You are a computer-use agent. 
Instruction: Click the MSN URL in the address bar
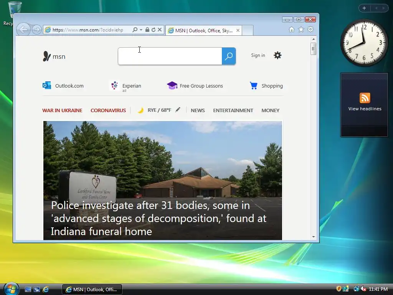pos(88,30)
